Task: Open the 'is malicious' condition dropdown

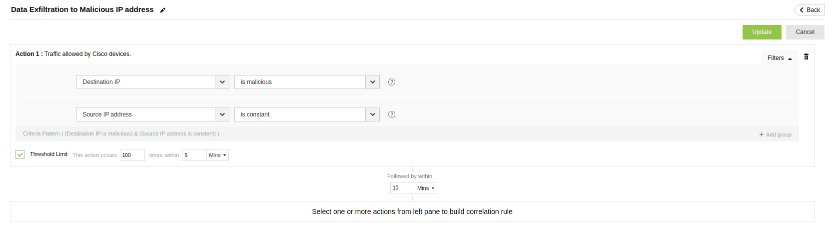Action: point(372,82)
